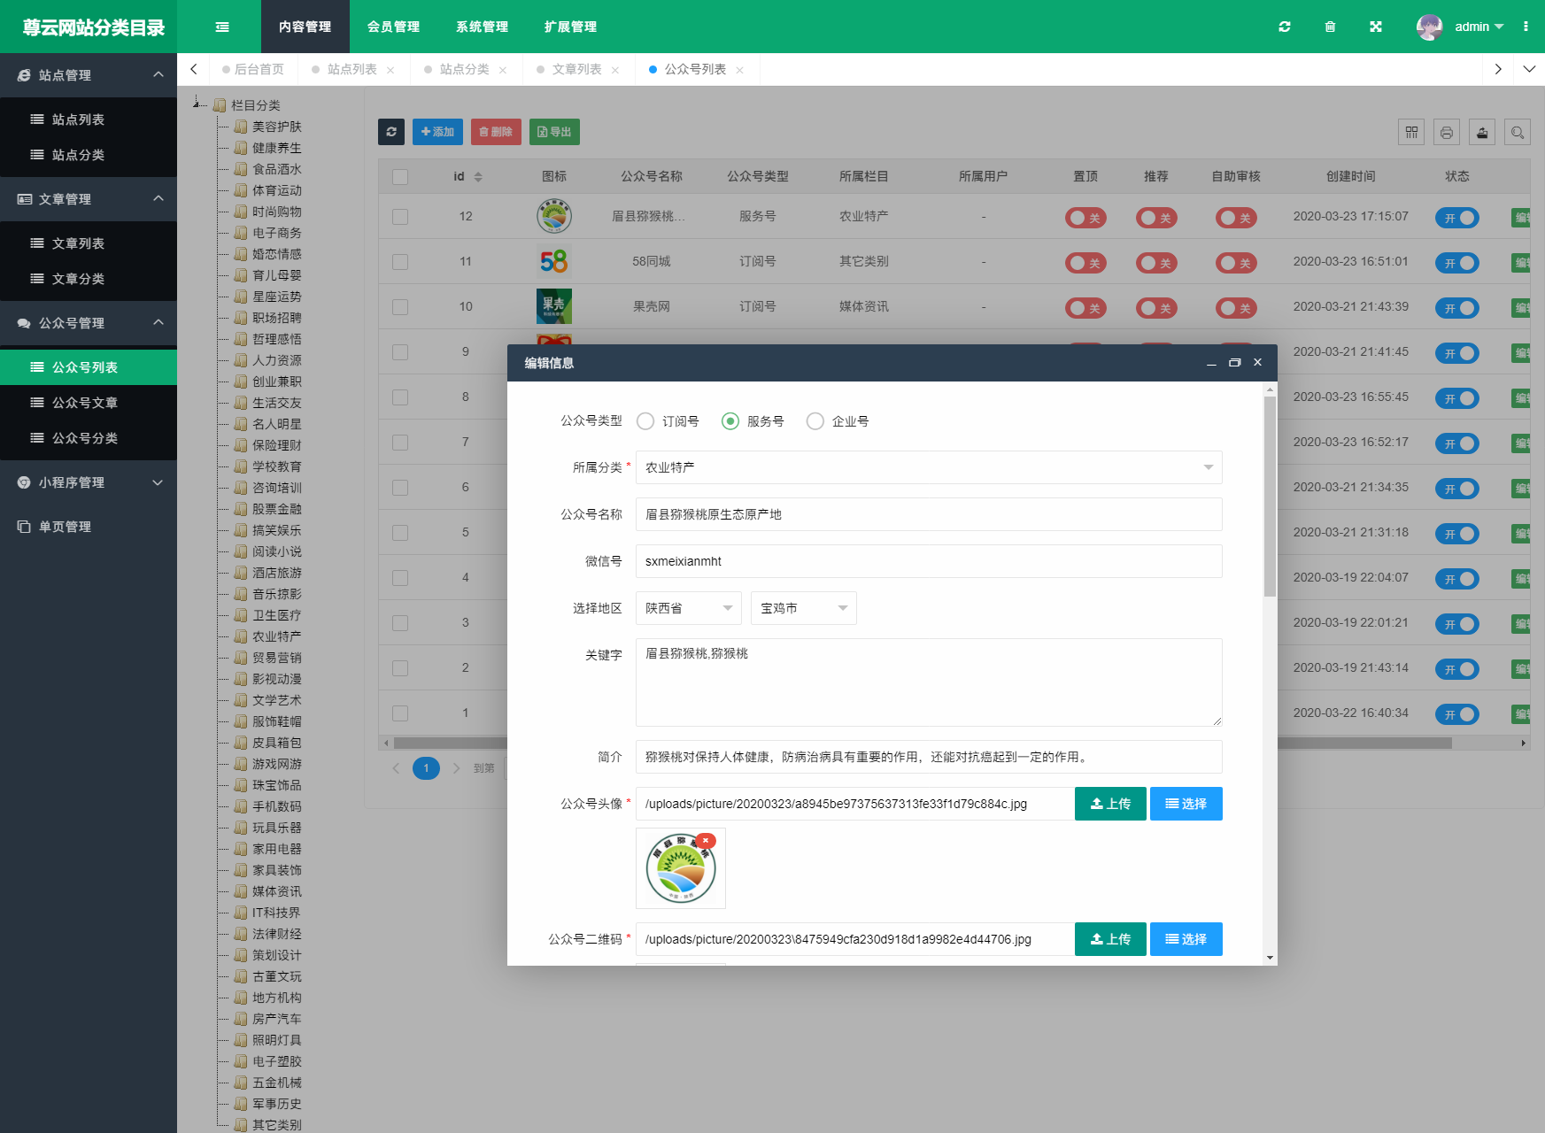Click the trash icon in top header

(x=1330, y=27)
